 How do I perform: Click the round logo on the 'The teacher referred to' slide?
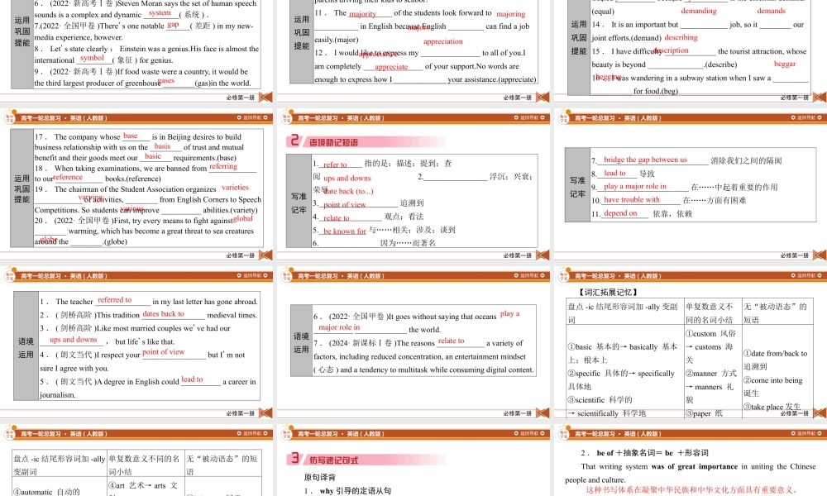9,275
